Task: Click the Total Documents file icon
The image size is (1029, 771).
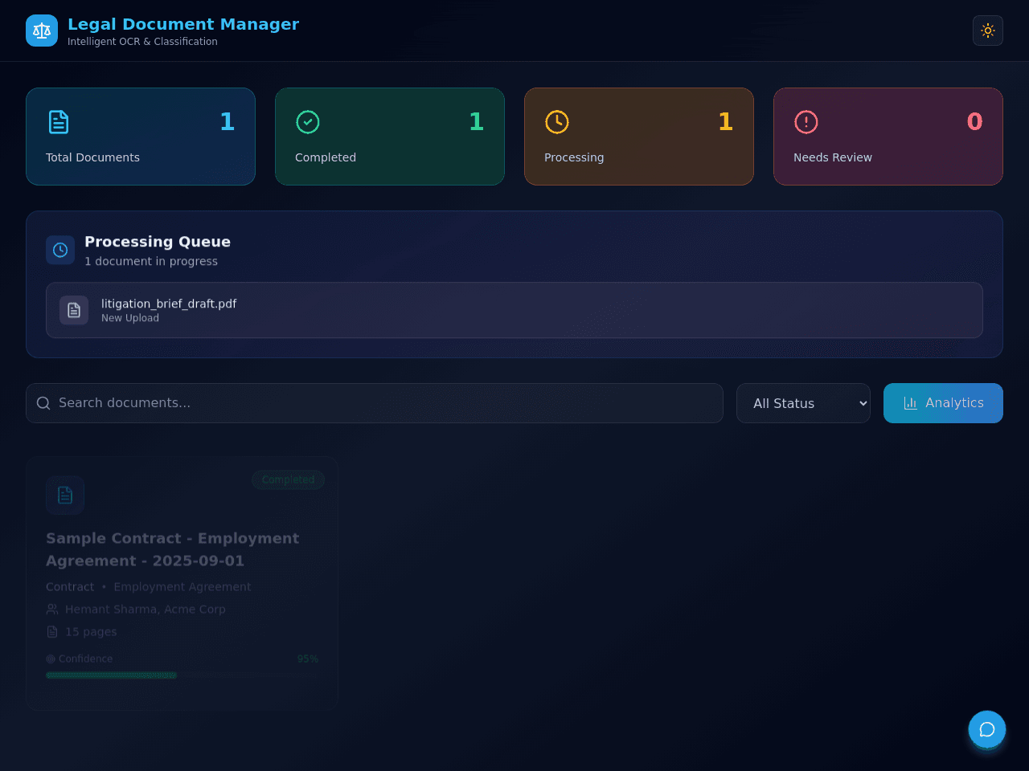Action: tap(59, 122)
